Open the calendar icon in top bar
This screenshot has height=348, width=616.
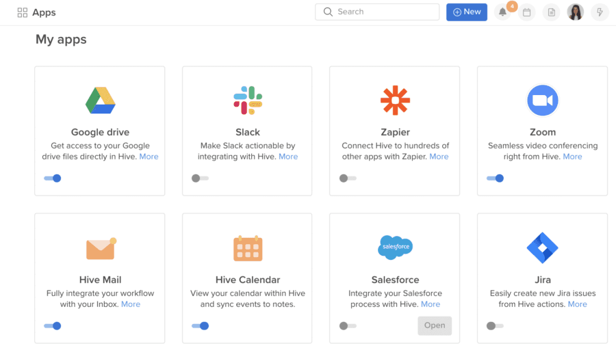(x=526, y=12)
